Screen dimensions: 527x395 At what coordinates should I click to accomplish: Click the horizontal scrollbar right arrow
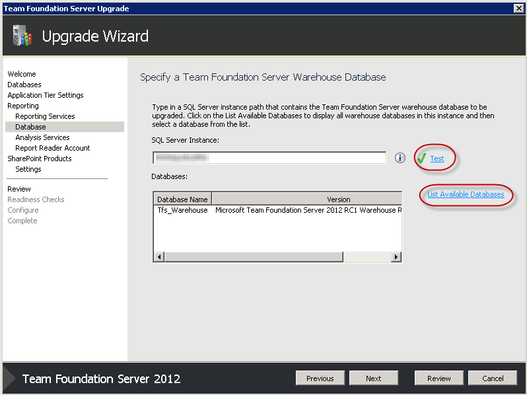(396, 257)
